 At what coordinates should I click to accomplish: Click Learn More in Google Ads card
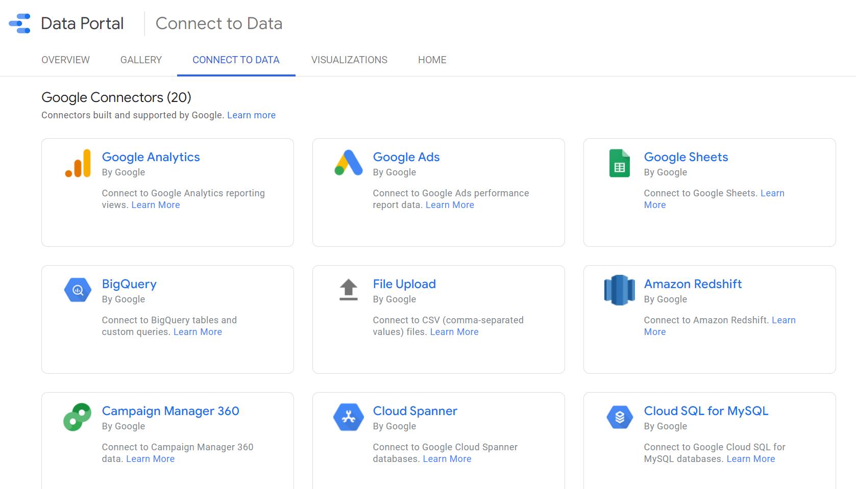click(450, 205)
